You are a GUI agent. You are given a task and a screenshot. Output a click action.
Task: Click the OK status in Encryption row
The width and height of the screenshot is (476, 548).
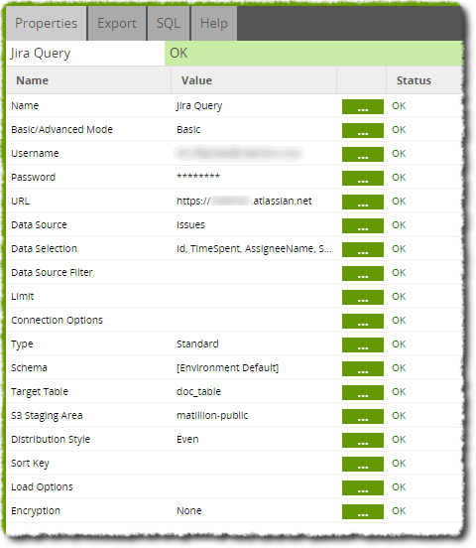399,510
